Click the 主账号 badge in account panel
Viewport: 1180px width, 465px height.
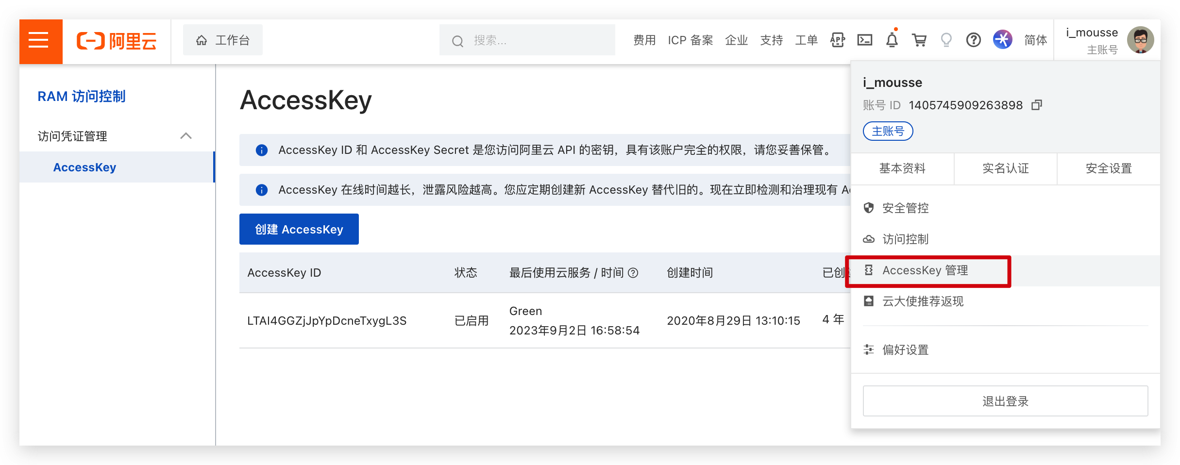888,131
